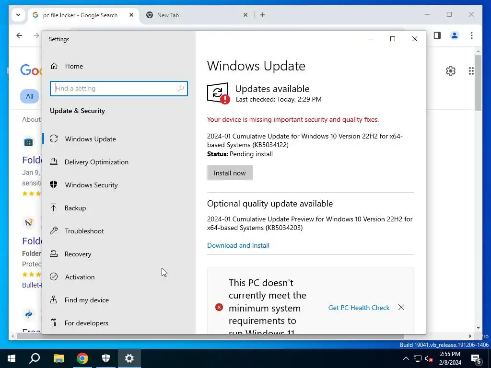Viewport: 491px width, 368px height.
Task: Click the KB5034122 cumulative update text
Action: pyautogui.click(x=304, y=140)
